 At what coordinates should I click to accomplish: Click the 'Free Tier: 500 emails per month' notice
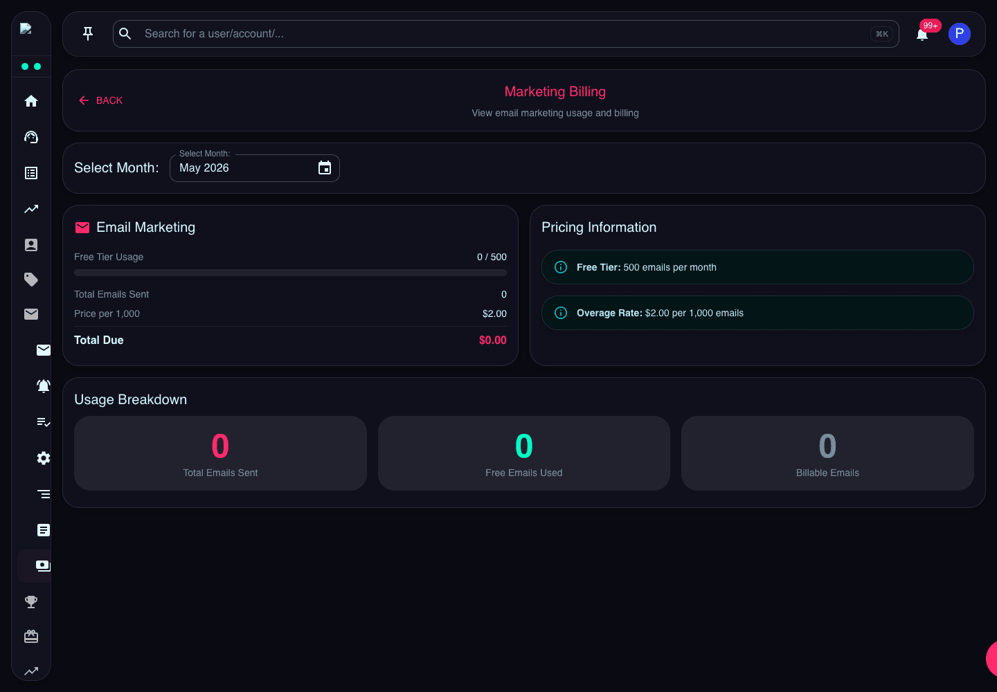757,267
